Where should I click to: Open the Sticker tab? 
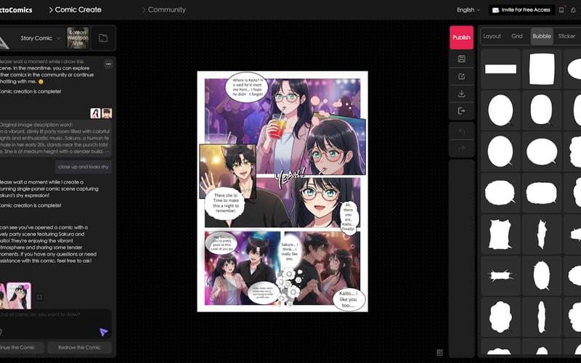click(x=566, y=36)
